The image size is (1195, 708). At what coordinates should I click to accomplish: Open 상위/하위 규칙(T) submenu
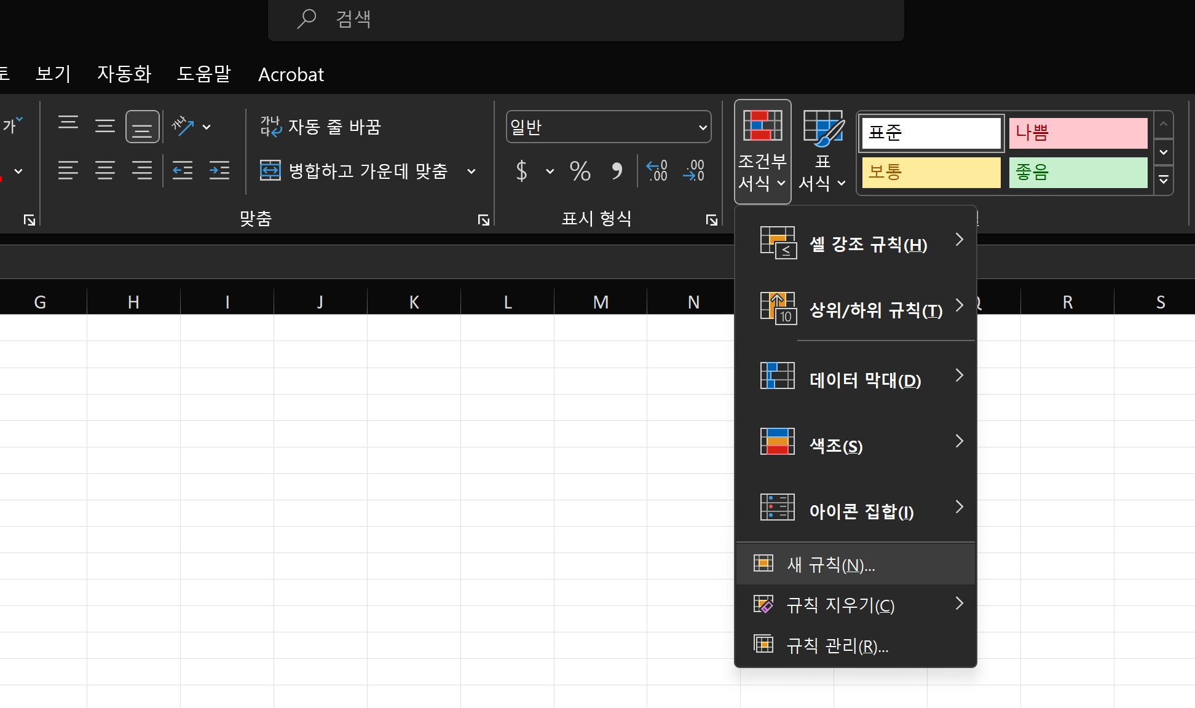856,309
